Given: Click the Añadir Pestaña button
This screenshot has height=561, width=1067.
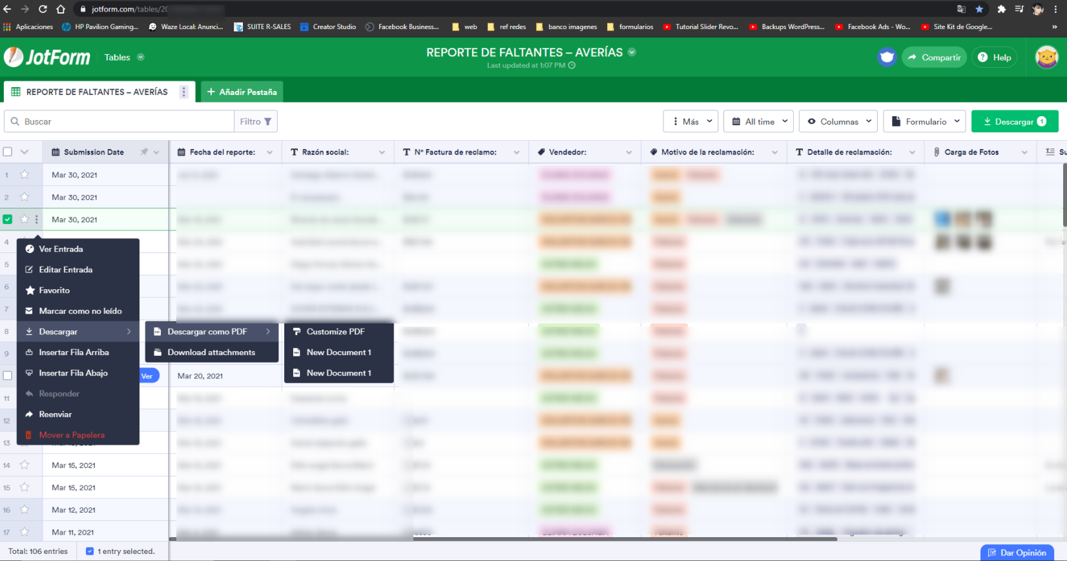Looking at the screenshot, I should pyautogui.click(x=242, y=92).
